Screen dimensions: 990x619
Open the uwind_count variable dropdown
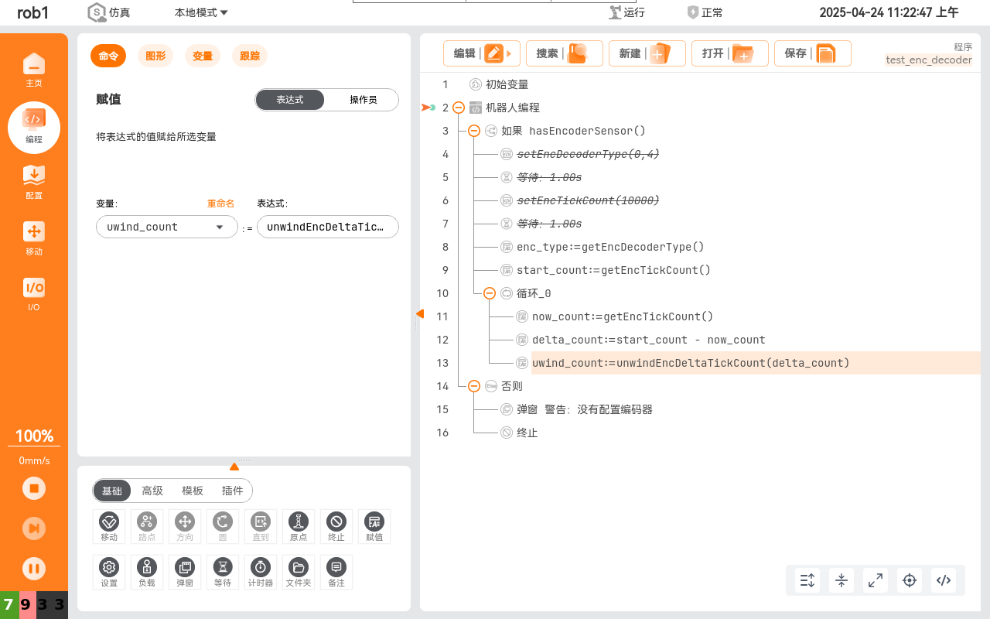[x=166, y=227]
